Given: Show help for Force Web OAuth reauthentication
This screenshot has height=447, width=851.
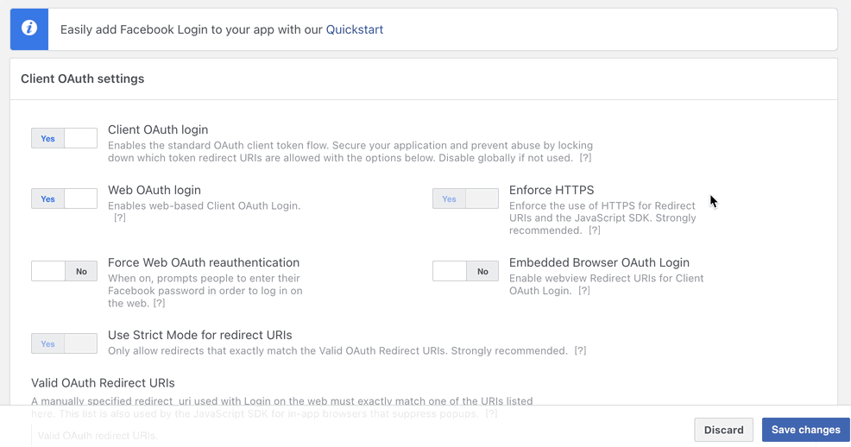Looking at the screenshot, I should click(159, 303).
